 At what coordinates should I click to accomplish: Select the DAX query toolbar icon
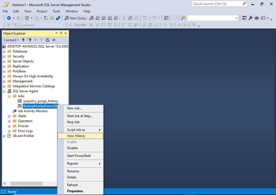click(x=116, y=18)
